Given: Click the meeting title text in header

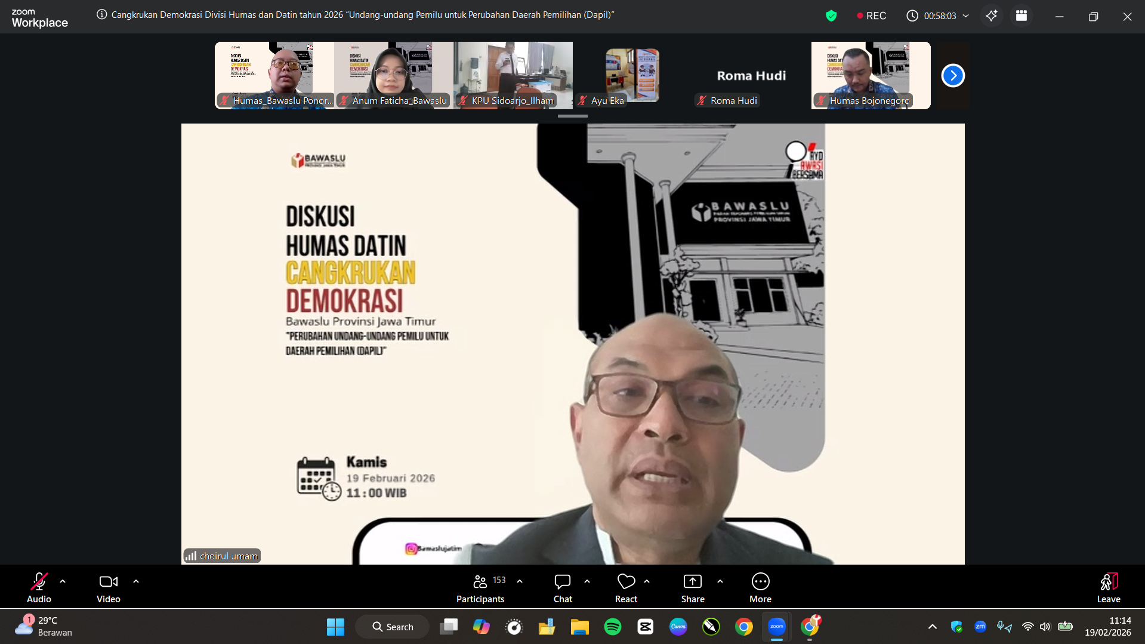Looking at the screenshot, I should 363,14.
